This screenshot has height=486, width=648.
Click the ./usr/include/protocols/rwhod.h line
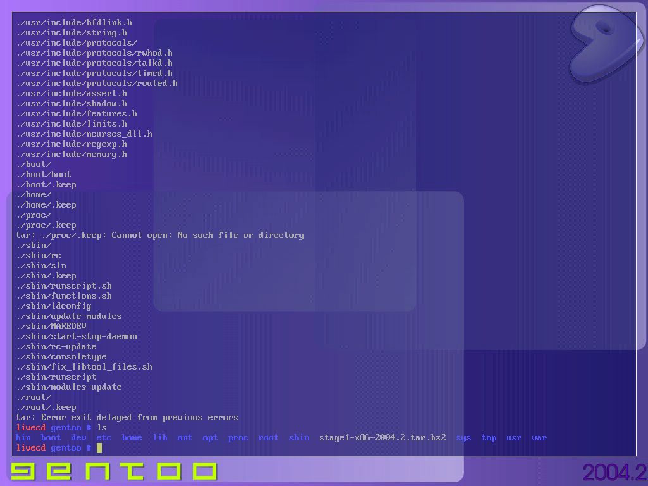point(94,53)
